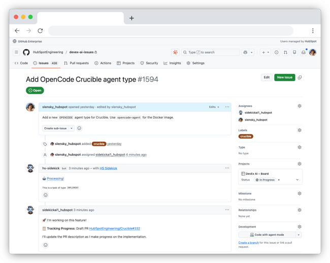330x263 pixels.
Task: Open the HubSpotEngineering/Crucible#332 draft PR link
Action: [115, 229]
